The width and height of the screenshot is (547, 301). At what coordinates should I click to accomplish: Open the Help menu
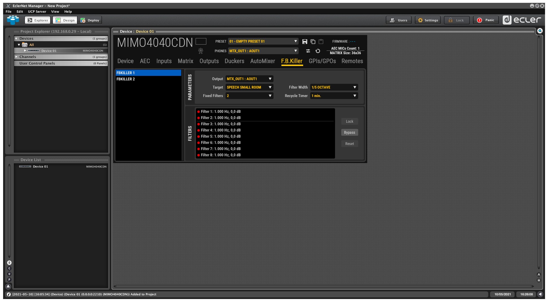[68, 12]
